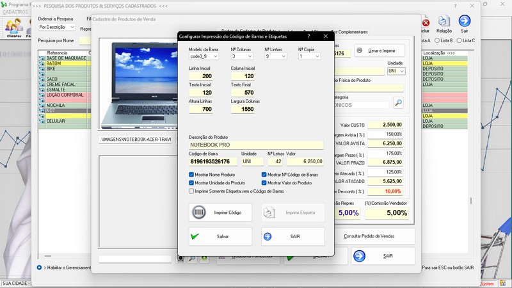512x288 pixels.
Task: Click the Descrição do Produto field
Action: 257,145
